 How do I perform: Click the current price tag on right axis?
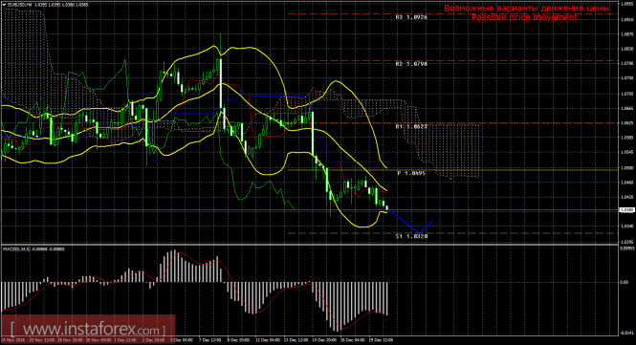coord(627,210)
